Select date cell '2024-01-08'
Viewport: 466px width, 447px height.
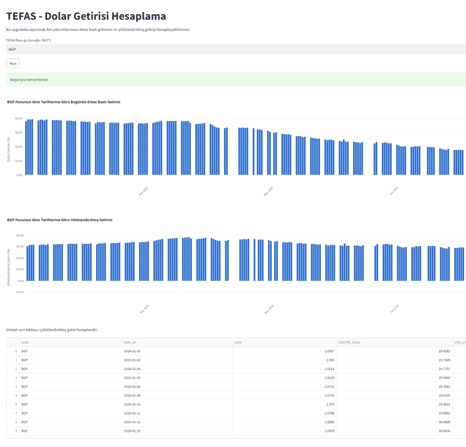click(x=177, y=387)
